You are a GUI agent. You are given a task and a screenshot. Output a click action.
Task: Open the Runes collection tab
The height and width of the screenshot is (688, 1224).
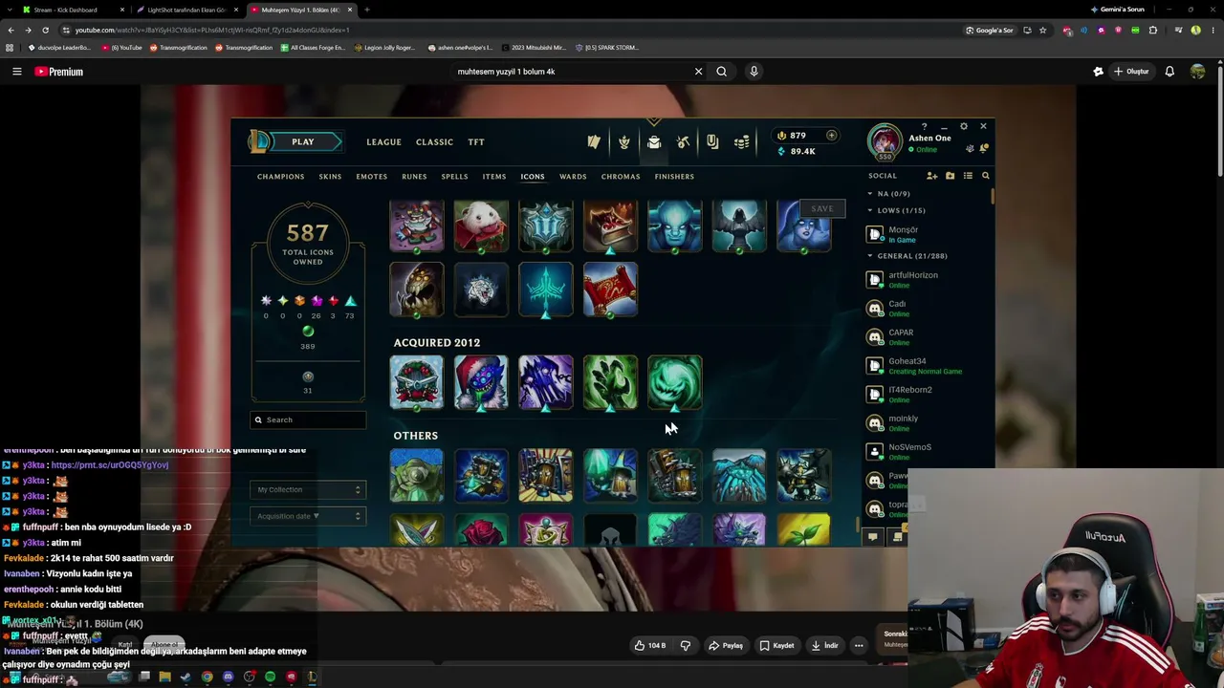[x=414, y=177]
